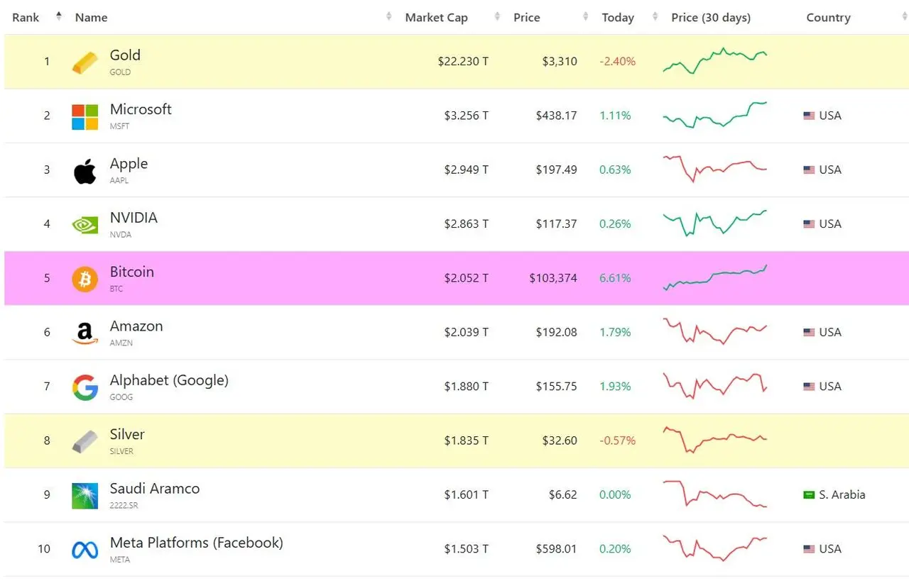Click Microsoft market cap $3.256 T
Screen dimensions: 909x581
point(467,116)
